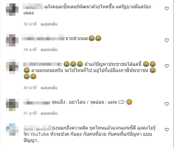Reply to the 36 นาที comment
Screen dimensions: 174x148
pos(49,24)
